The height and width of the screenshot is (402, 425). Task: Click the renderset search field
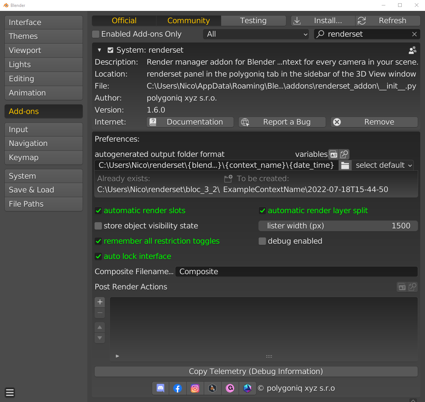coord(367,34)
